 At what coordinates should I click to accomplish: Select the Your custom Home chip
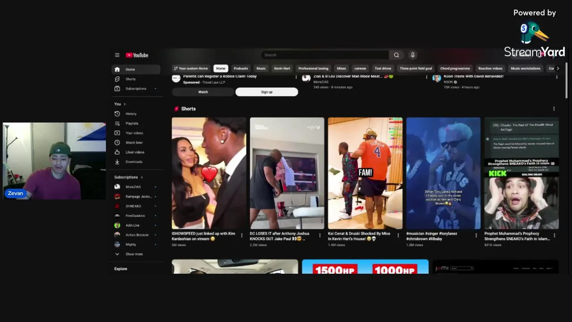(x=191, y=68)
